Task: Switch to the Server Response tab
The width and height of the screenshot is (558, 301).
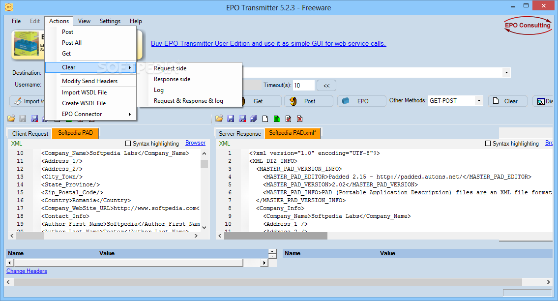Action: point(240,134)
